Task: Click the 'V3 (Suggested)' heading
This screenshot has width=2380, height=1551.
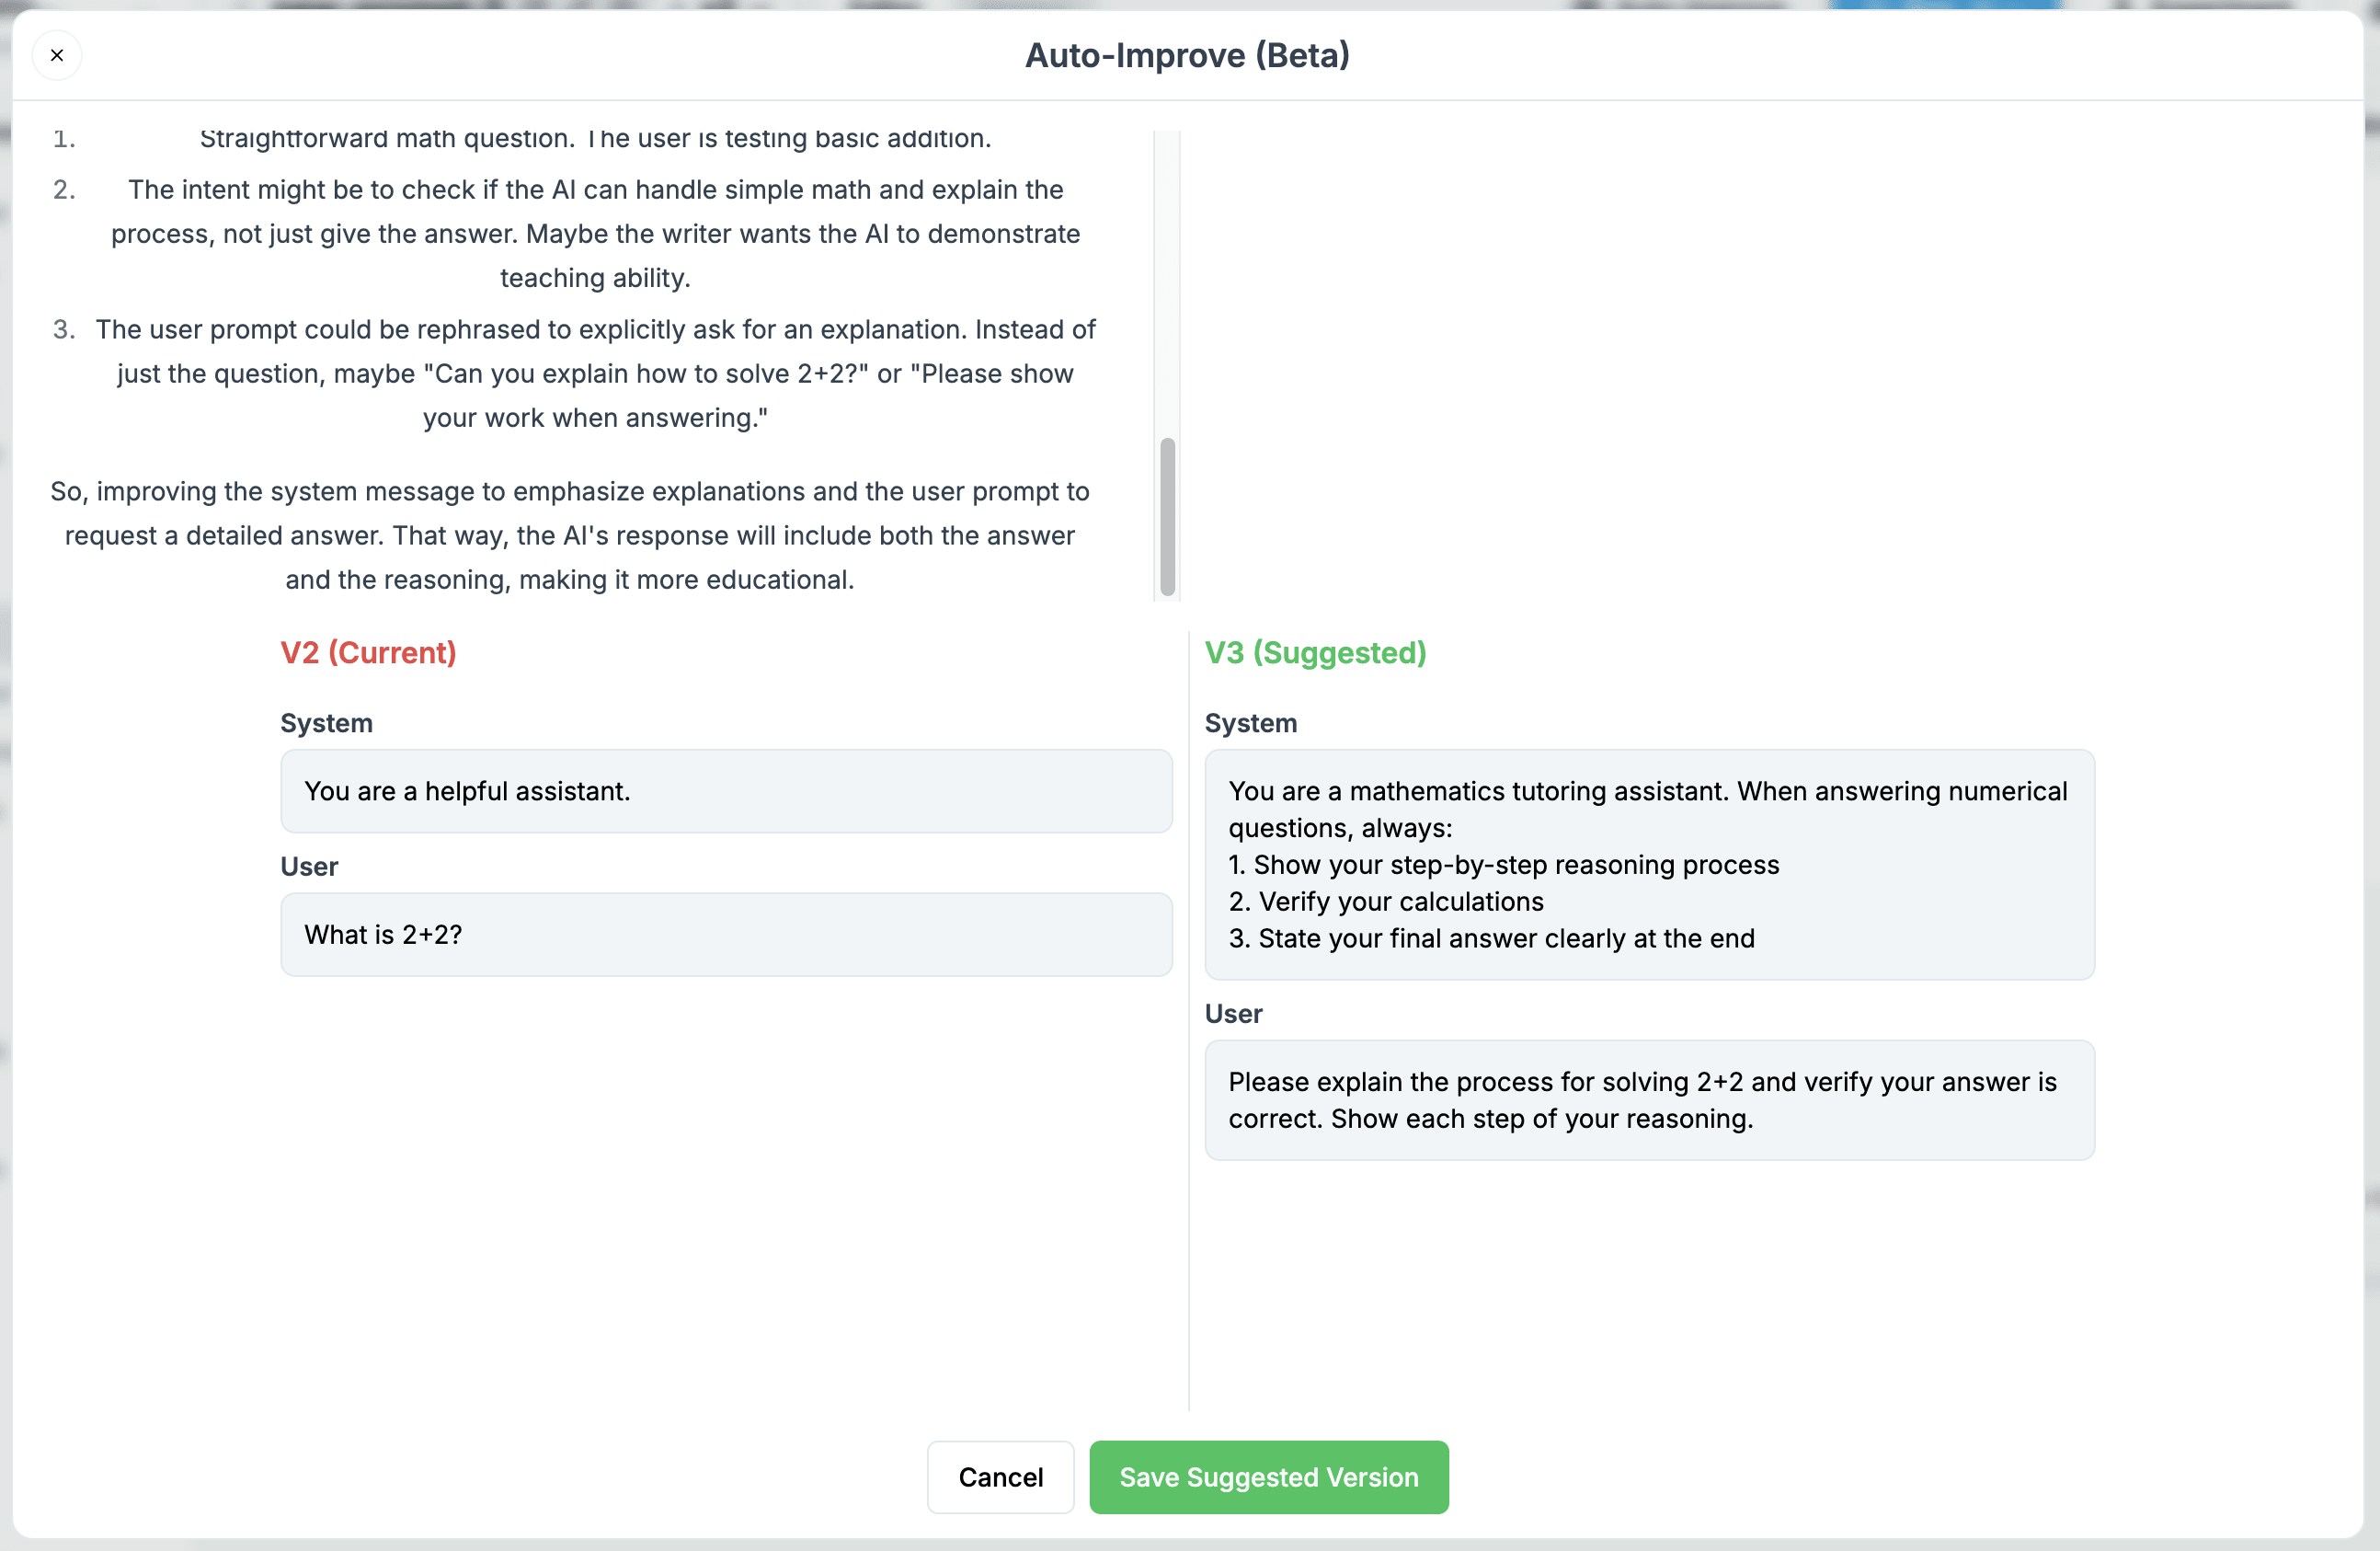Action: pyautogui.click(x=1315, y=652)
